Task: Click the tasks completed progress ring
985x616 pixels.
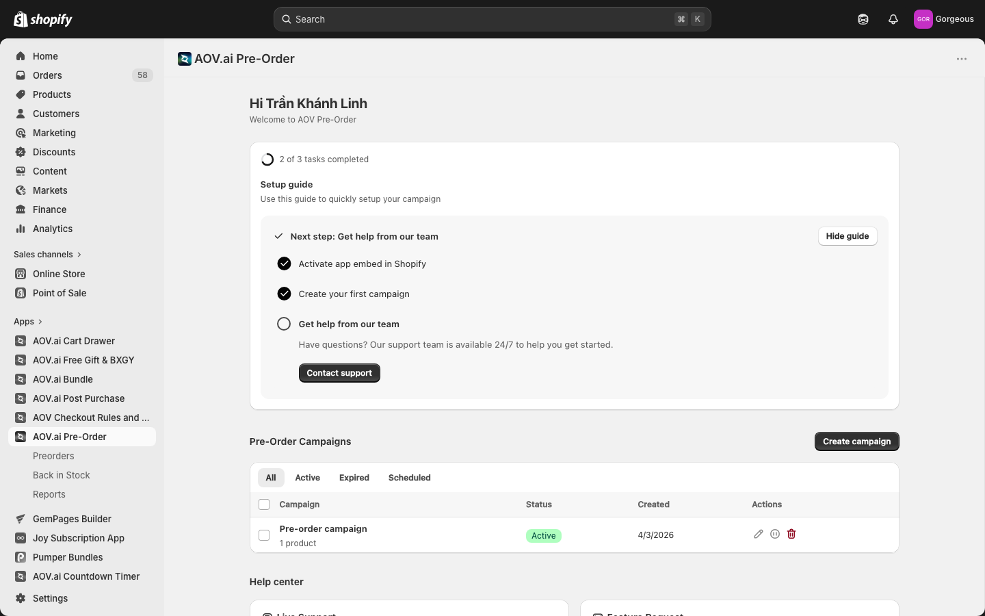Action: pos(267,159)
